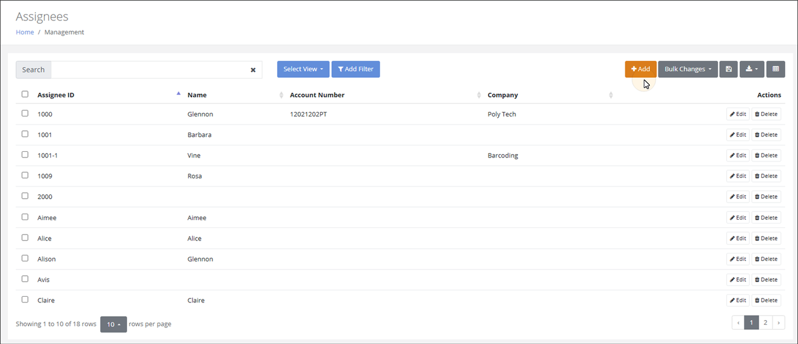Click the Poly Tech company cell
798x344 pixels.
coord(502,114)
